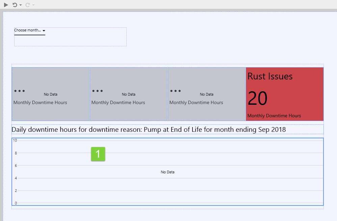The height and width of the screenshot is (221, 337).
Task: Select Monthly Downtime Hours label in red tile
Action: [x=274, y=116]
